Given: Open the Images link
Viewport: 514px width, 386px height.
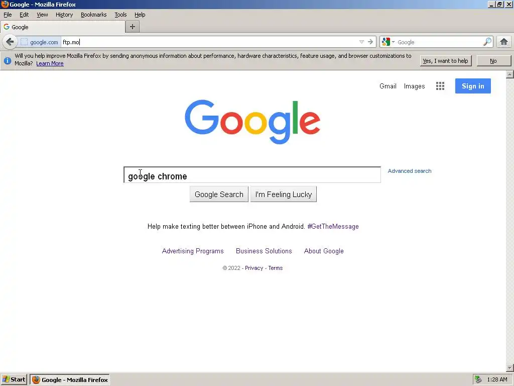Looking at the screenshot, I should tap(414, 86).
